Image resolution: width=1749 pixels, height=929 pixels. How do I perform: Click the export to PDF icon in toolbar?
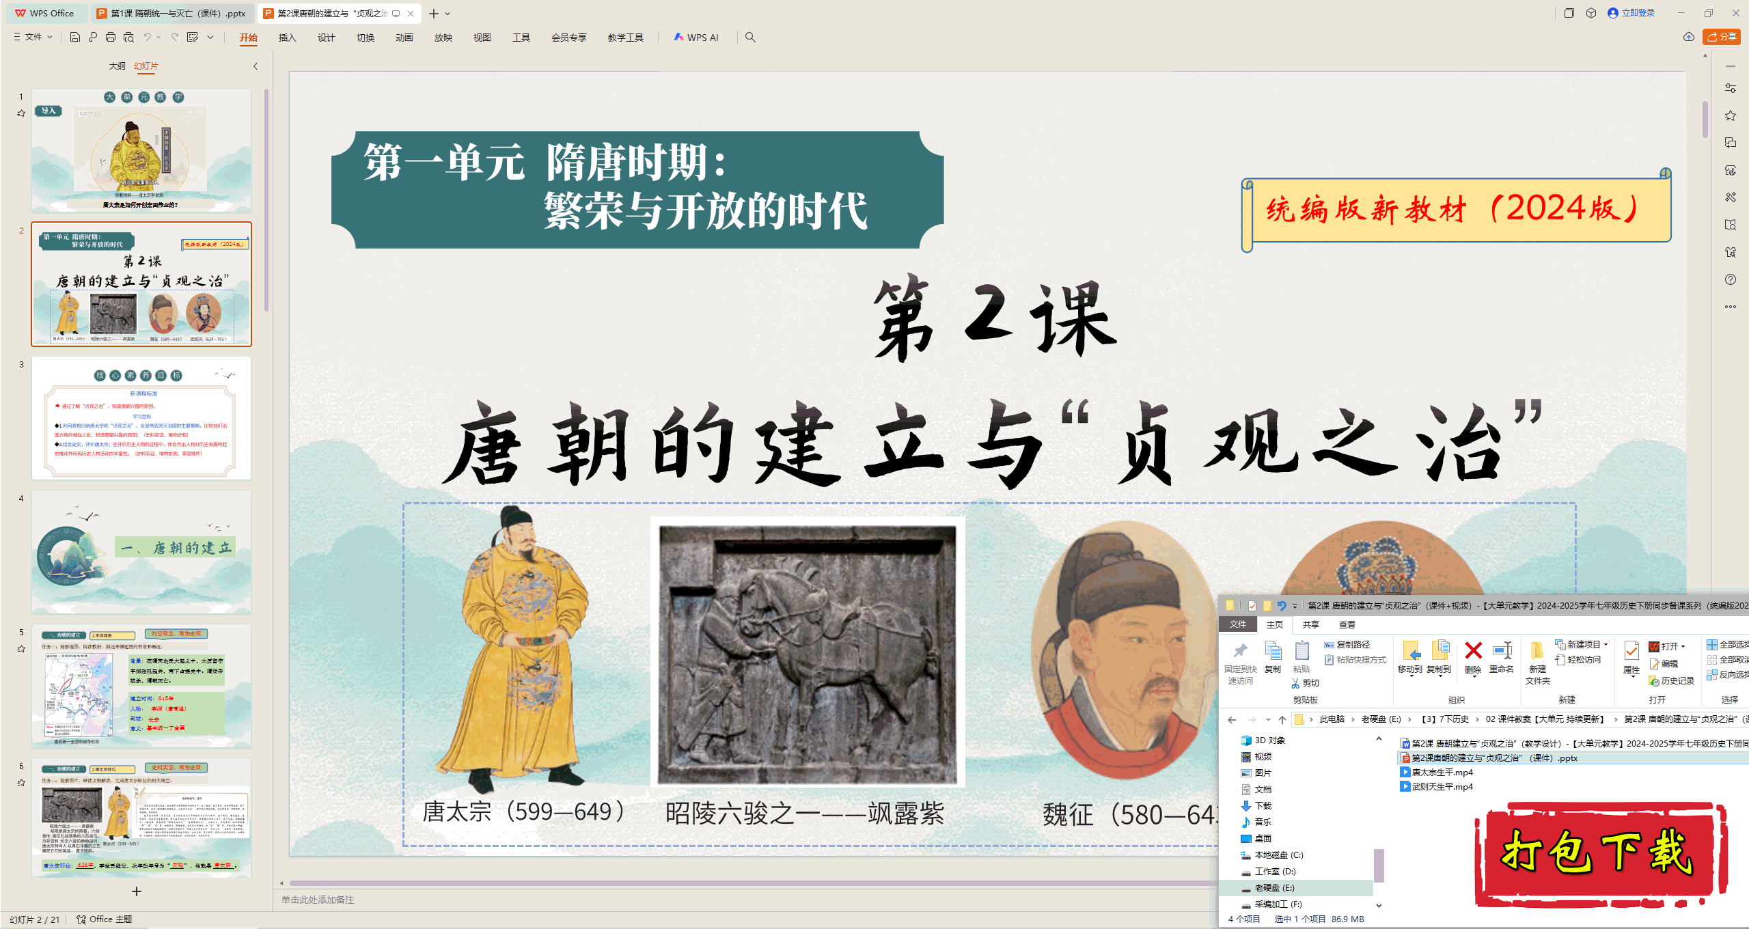coord(93,37)
